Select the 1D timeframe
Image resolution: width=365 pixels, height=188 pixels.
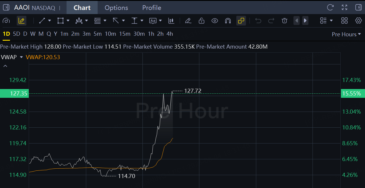[x=6, y=34]
